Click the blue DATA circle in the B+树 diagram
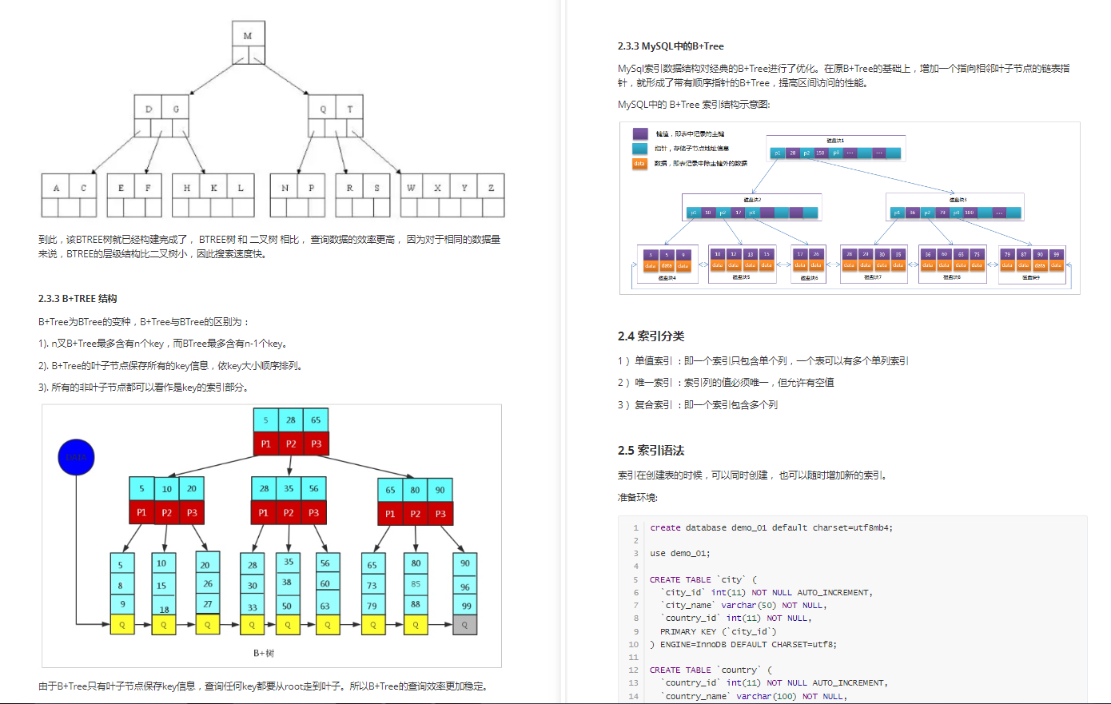The image size is (1111, 704). pyautogui.click(x=75, y=456)
